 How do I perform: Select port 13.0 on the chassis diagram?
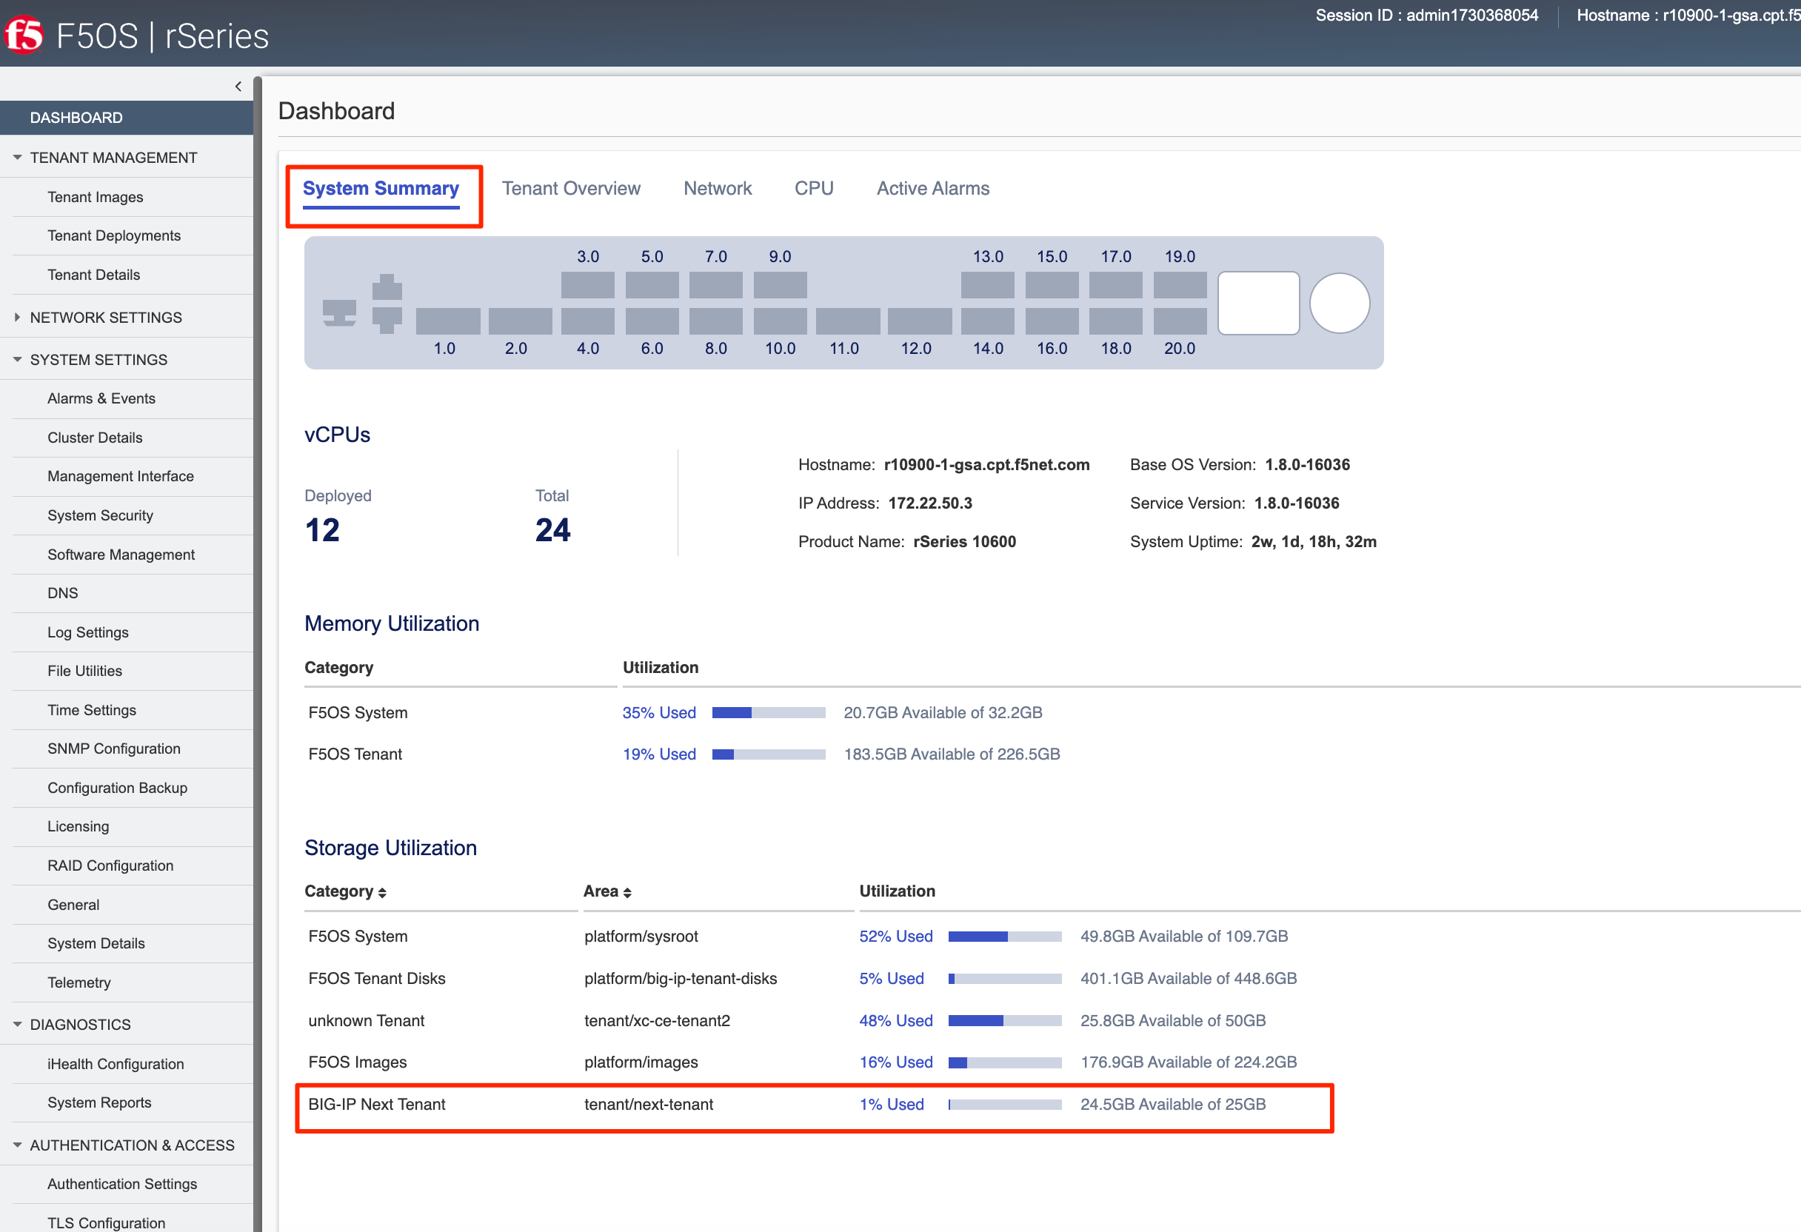pos(987,284)
